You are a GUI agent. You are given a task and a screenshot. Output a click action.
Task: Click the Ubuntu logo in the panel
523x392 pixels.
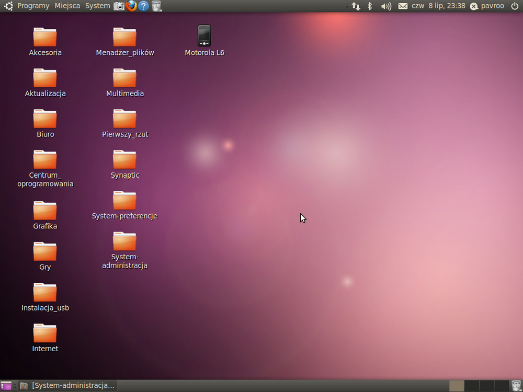pos(8,6)
